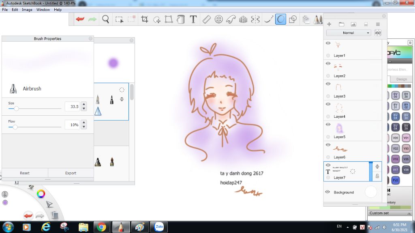This screenshot has width=415, height=233.
Task: Open the Draw Styles shapes tool
Action: tap(293, 19)
